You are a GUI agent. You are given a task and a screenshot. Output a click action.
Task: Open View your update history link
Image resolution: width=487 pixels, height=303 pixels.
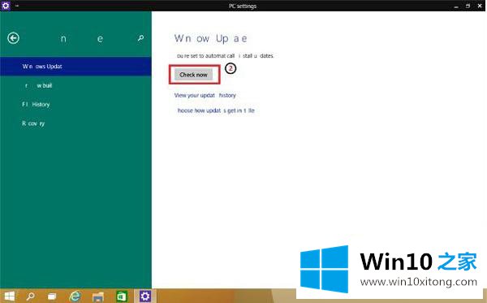[x=205, y=95]
